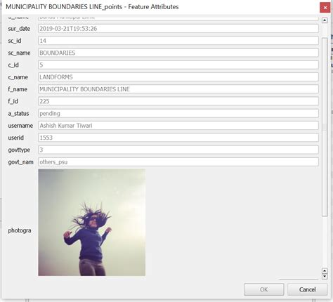The image size is (333, 302).
Task: Close the Feature Attributes dialog
Action: (x=325, y=8)
